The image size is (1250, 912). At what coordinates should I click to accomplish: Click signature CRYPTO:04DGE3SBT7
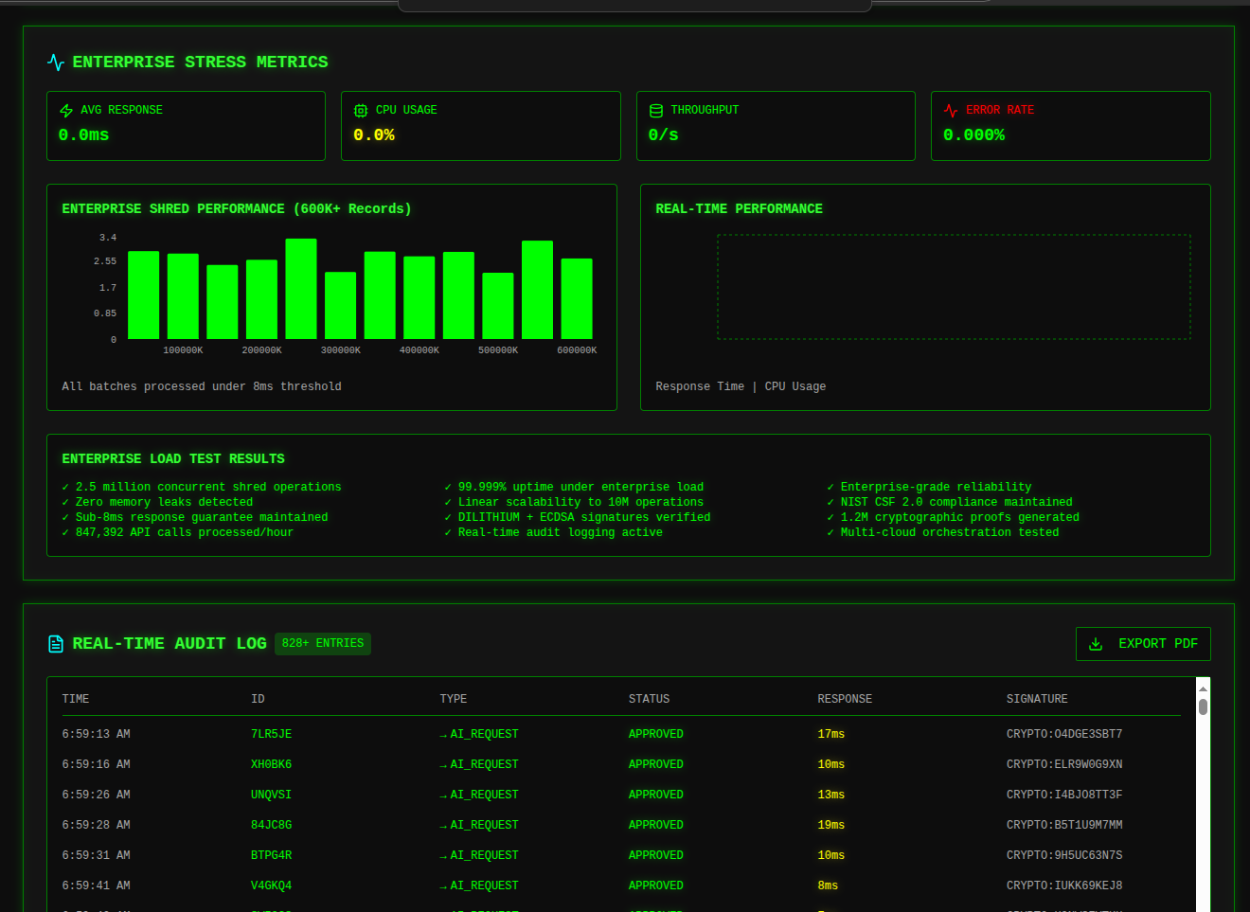pos(1064,734)
